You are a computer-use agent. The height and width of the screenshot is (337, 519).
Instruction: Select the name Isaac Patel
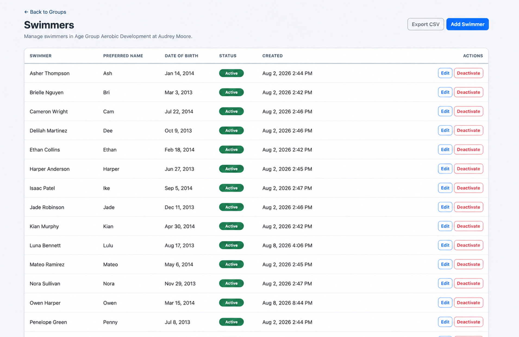[x=42, y=188]
